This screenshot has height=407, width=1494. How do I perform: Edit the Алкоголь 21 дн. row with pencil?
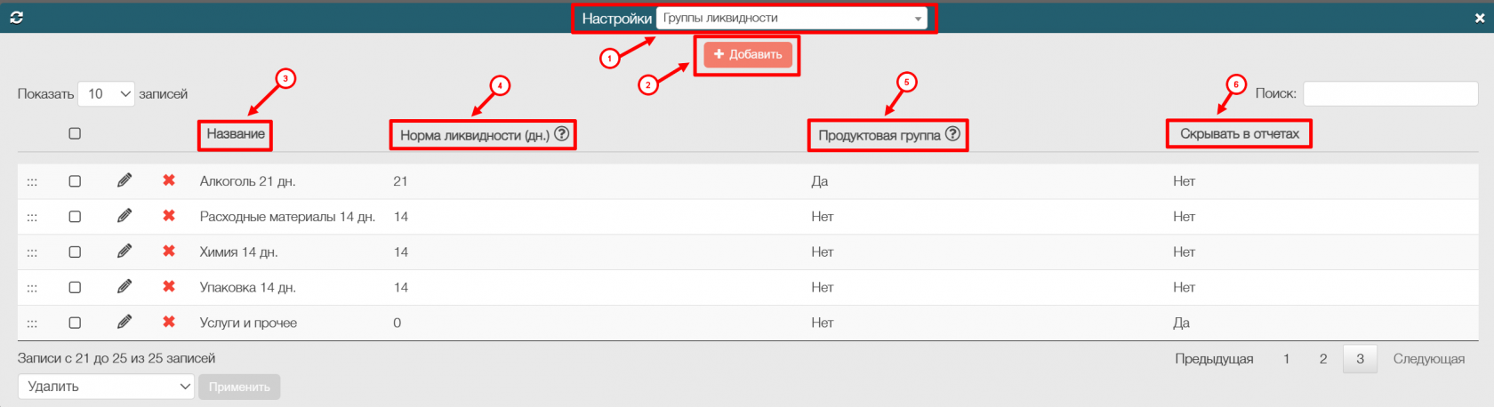coord(124,180)
